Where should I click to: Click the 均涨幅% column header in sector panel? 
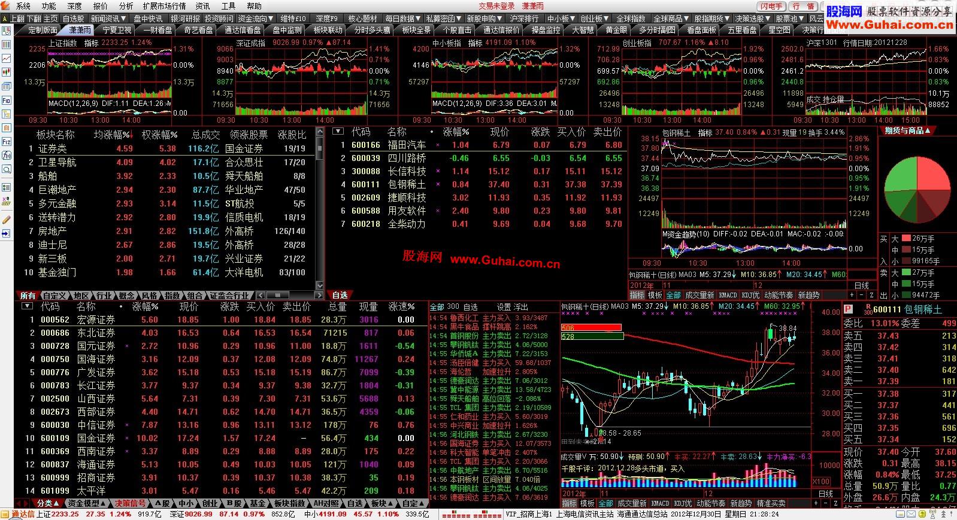(113, 135)
